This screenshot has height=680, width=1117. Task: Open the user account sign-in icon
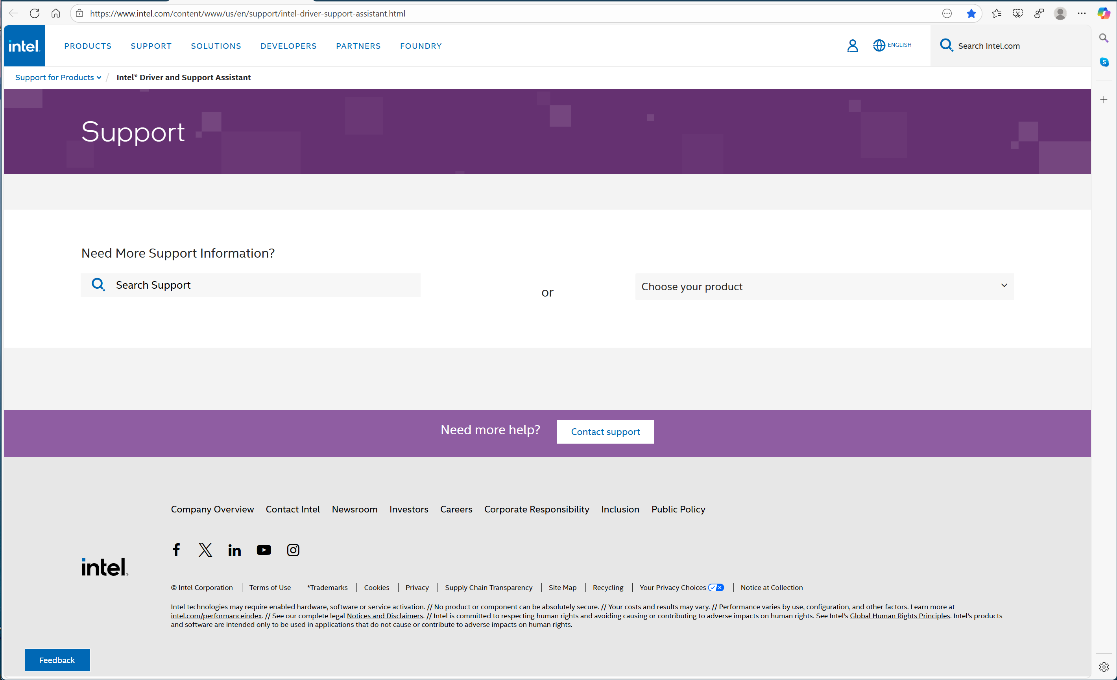(x=852, y=46)
